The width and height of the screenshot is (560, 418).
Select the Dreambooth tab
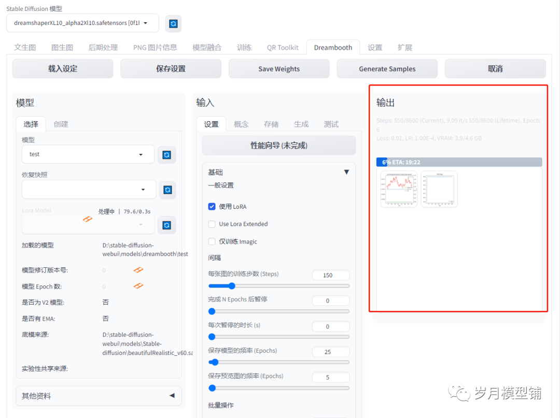point(333,48)
